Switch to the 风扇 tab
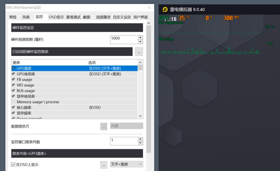The image size is (280, 171). coord(26,17)
